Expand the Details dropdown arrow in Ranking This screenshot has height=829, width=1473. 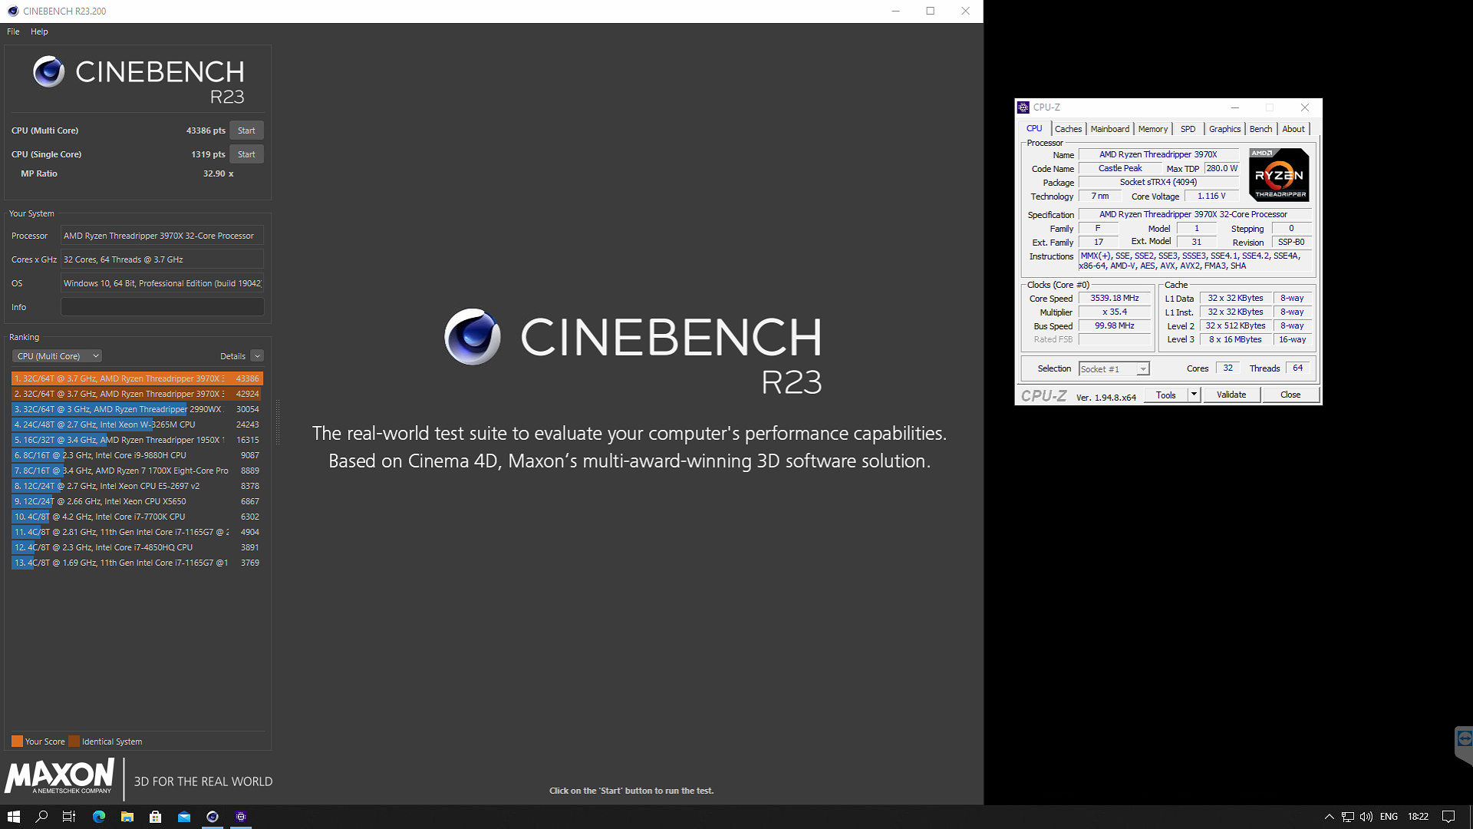tap(257, 356)
